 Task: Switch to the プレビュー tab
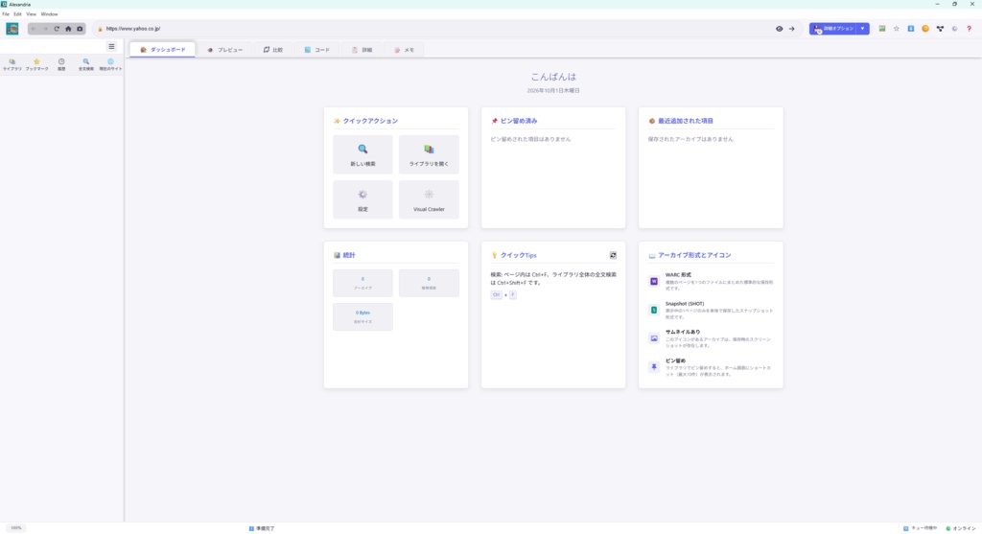[224, 50]
